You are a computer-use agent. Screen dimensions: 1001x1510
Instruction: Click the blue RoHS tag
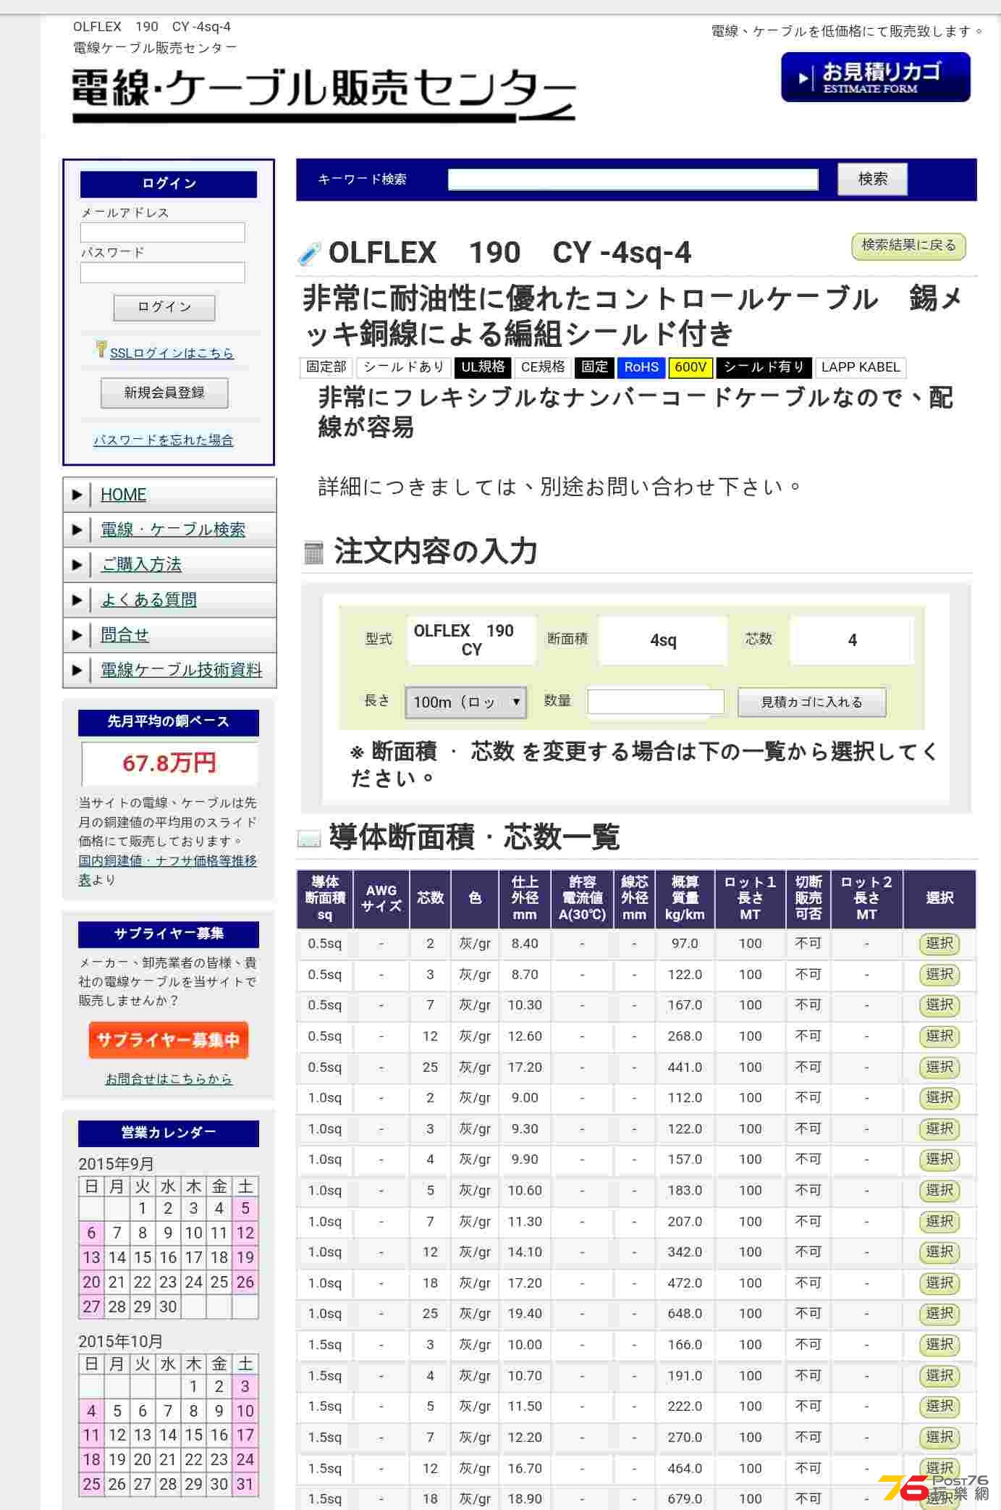641,367
